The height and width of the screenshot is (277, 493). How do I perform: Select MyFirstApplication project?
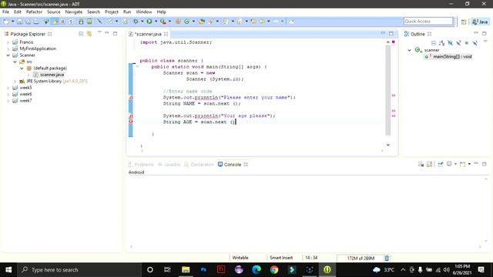[x=38, y=48]
